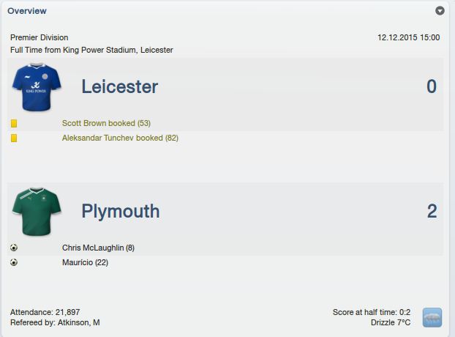
Task: Click referee name Atkinson, M
Action: coord(79,322)
